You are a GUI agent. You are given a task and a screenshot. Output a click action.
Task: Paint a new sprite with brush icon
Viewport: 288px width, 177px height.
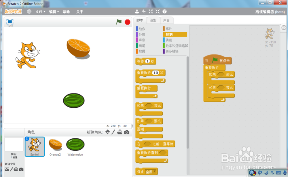point(113,132)
